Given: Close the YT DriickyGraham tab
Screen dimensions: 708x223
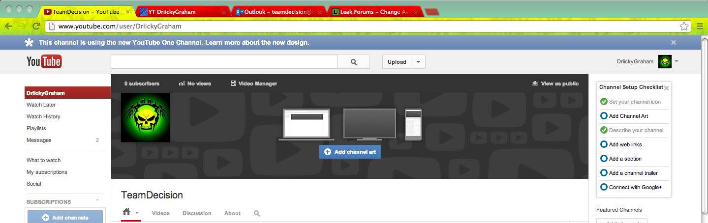Looking at the screenshot, I should [224, 12].
